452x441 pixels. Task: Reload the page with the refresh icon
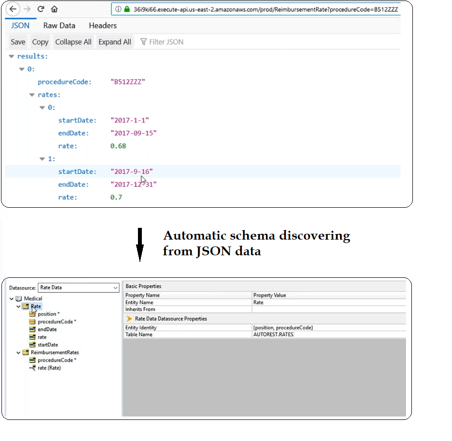coord(41,9)
